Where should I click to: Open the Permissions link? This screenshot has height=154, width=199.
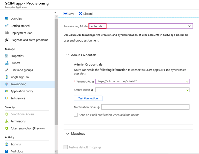point(18,121)
